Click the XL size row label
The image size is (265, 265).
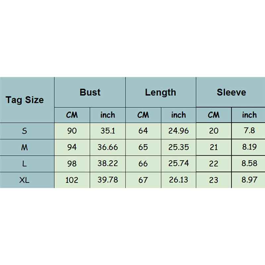click(x=25, y=180)
